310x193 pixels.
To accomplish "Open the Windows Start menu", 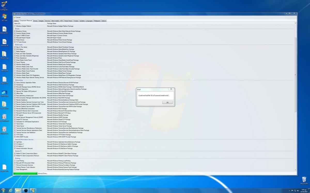I will 3,190.
